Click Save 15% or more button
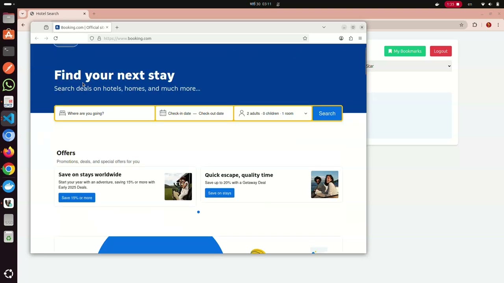The height and width of the screenshot is (283, 504). 77,198
